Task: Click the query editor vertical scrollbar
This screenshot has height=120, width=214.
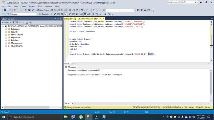Action: click(x=211, y=41)
